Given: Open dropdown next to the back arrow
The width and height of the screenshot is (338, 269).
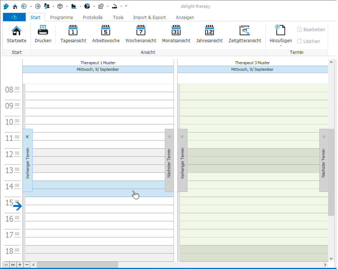Looking at the screenshot, I should coord(31,6).
